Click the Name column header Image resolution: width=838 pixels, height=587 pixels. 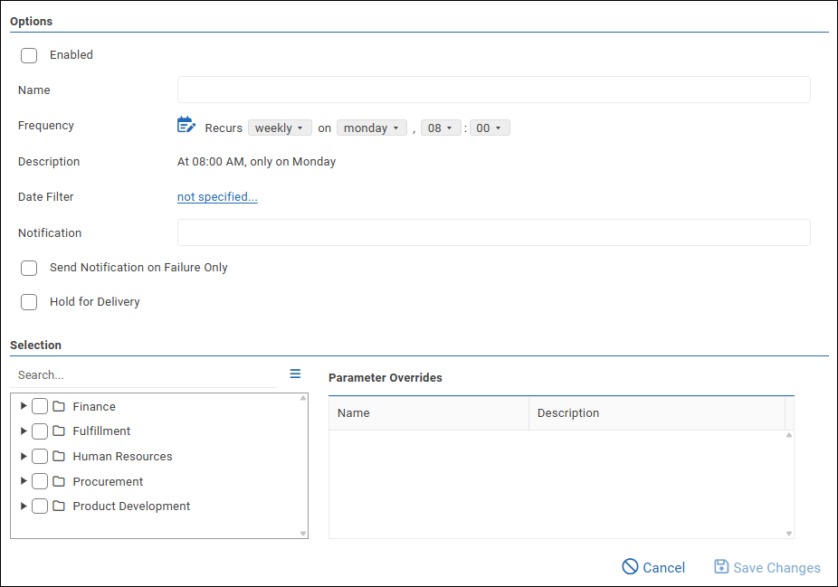click(x=428, y=413)
